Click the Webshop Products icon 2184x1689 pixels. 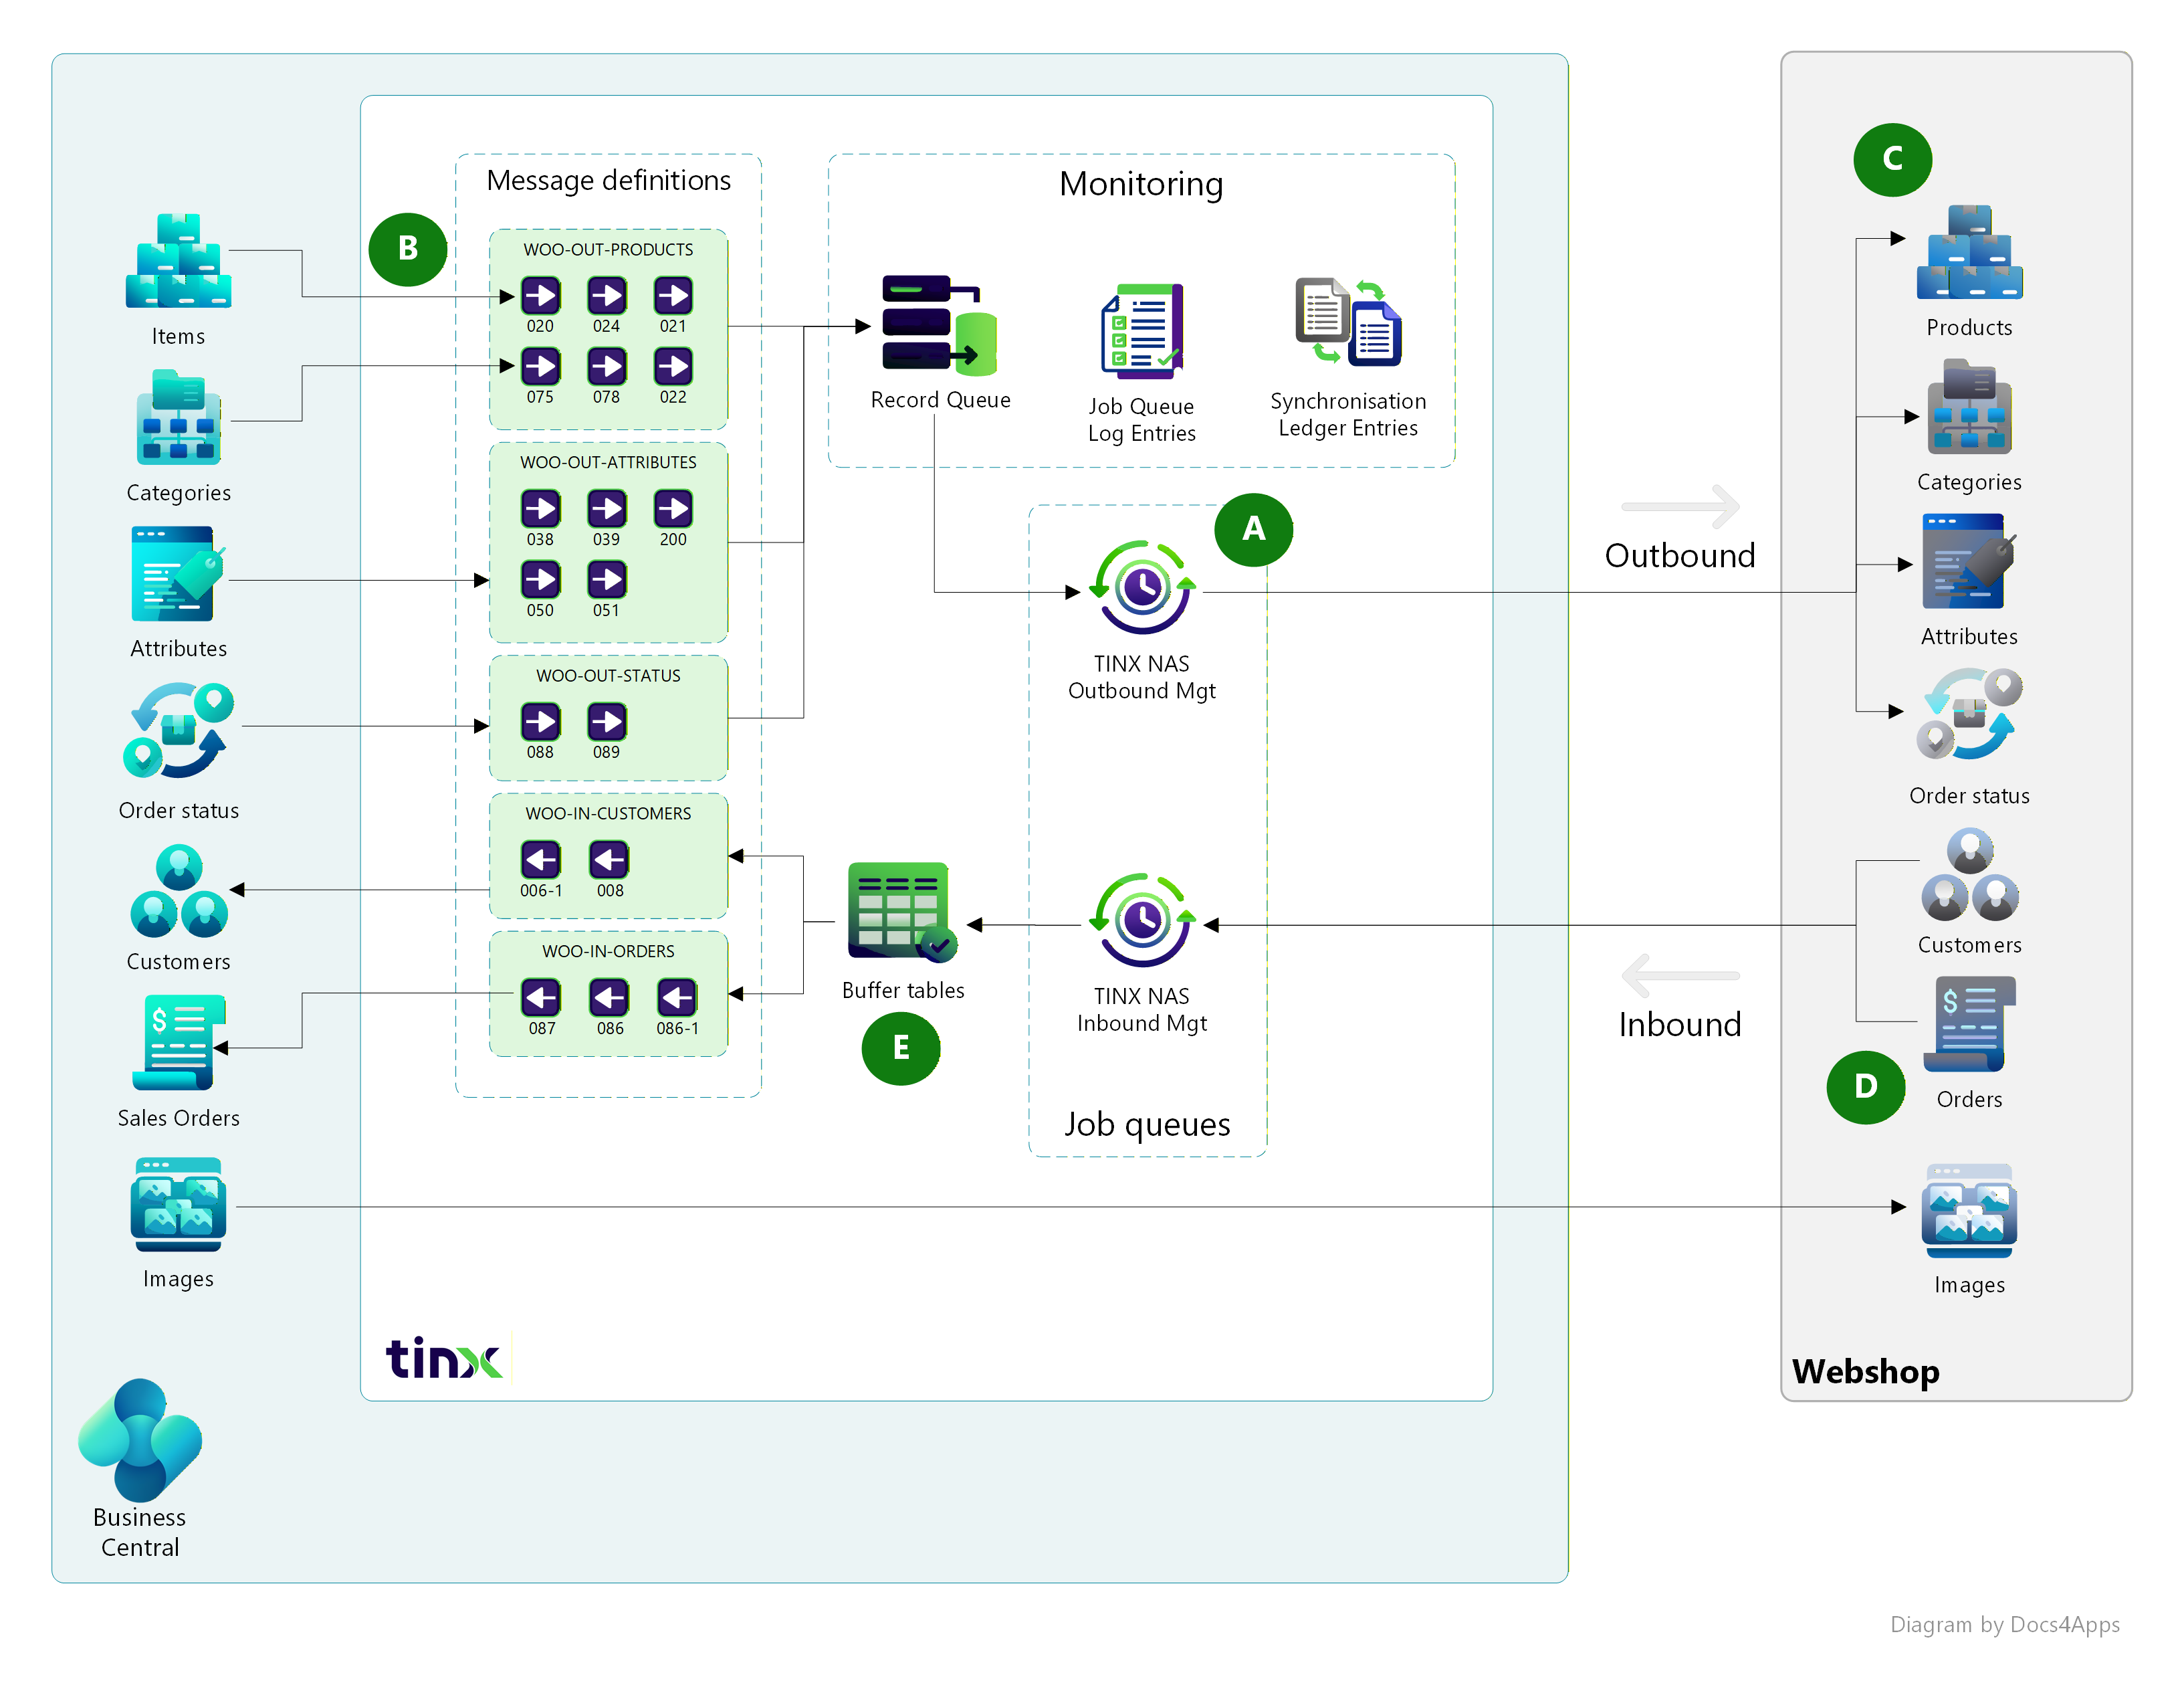click(1969, 252)
